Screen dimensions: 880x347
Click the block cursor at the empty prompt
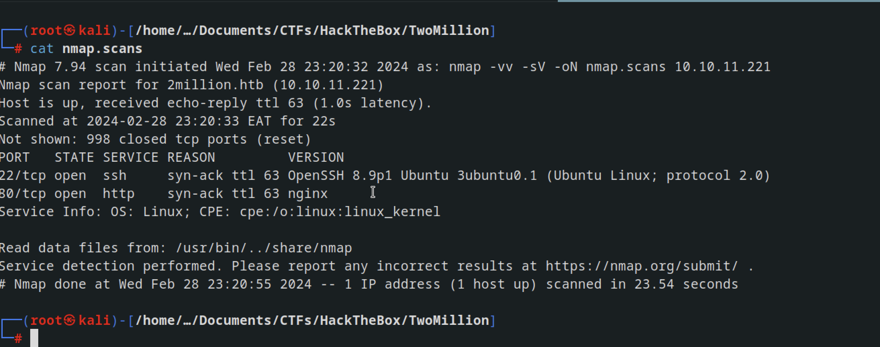point(34,338)
